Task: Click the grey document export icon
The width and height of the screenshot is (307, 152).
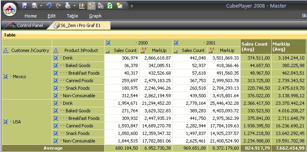Action: coord(101,6)
